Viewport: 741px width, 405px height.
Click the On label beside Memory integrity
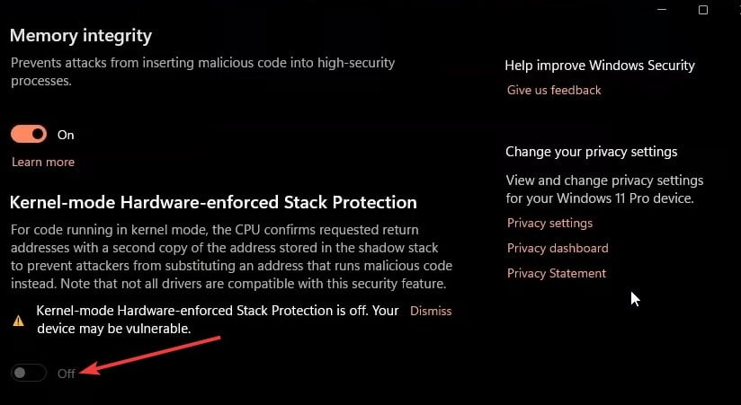point(66,135)
